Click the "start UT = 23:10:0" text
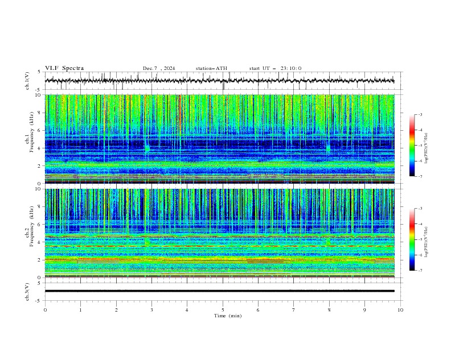Image resolution: width=451 pixels, height=348 pixels. click(x=275, y=68)
